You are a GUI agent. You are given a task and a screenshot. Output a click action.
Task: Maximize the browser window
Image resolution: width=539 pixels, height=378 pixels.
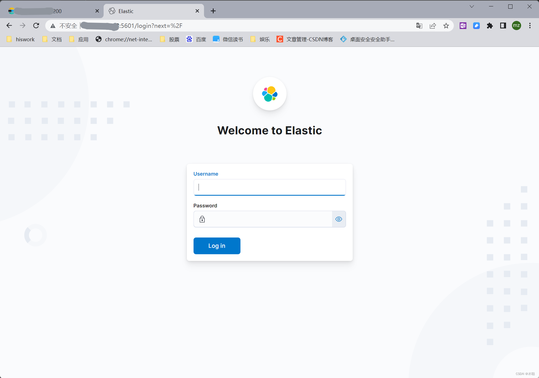[x=510, y=6]
